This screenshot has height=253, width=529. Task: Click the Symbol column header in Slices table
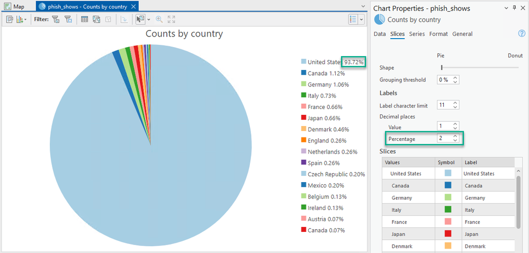click(448, 162)
